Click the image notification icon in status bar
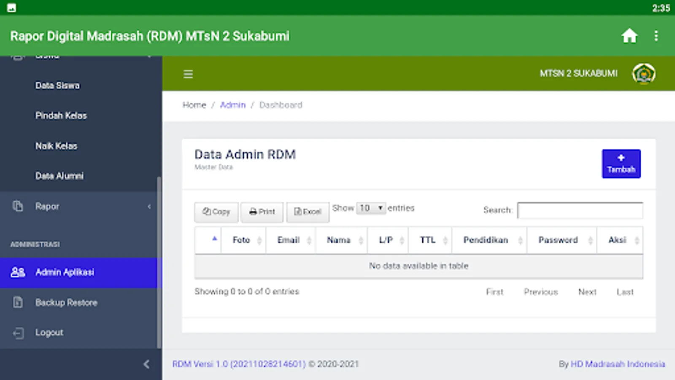This screenshot has width=675, height=380. tap(11, 8)
